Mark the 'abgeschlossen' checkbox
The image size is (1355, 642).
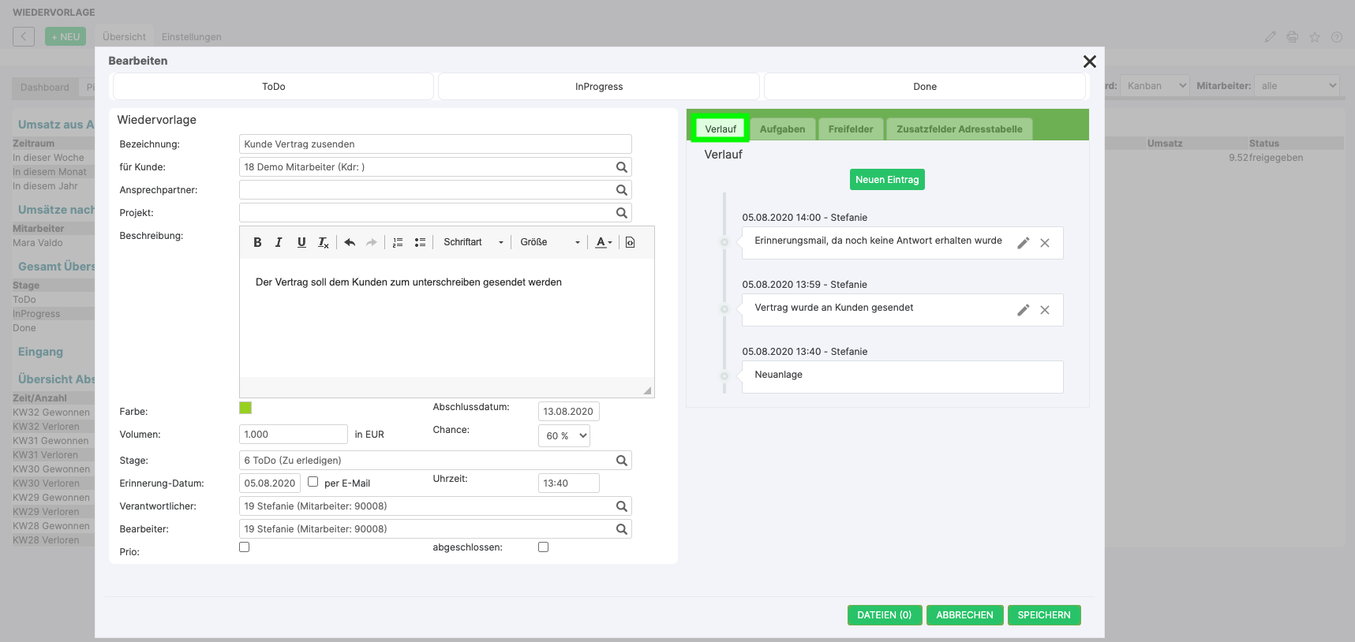(543, 547)
